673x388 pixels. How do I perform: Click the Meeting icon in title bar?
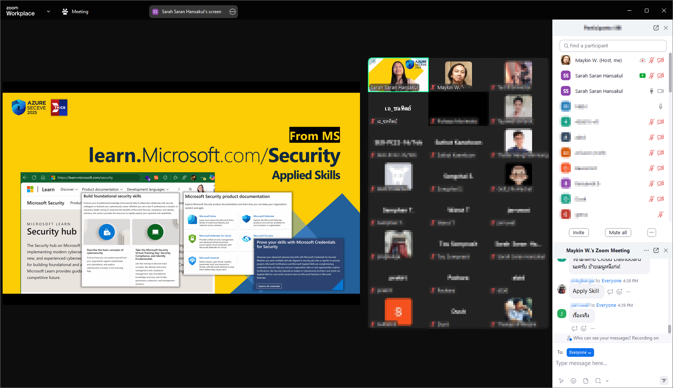65,12
